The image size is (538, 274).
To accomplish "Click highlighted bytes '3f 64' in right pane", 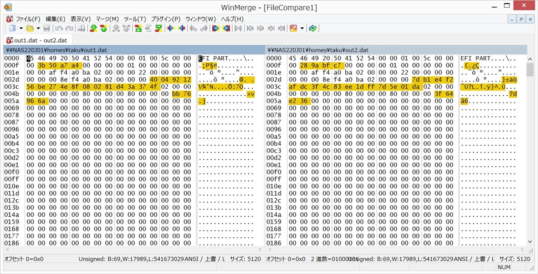I will coord(444,94).
